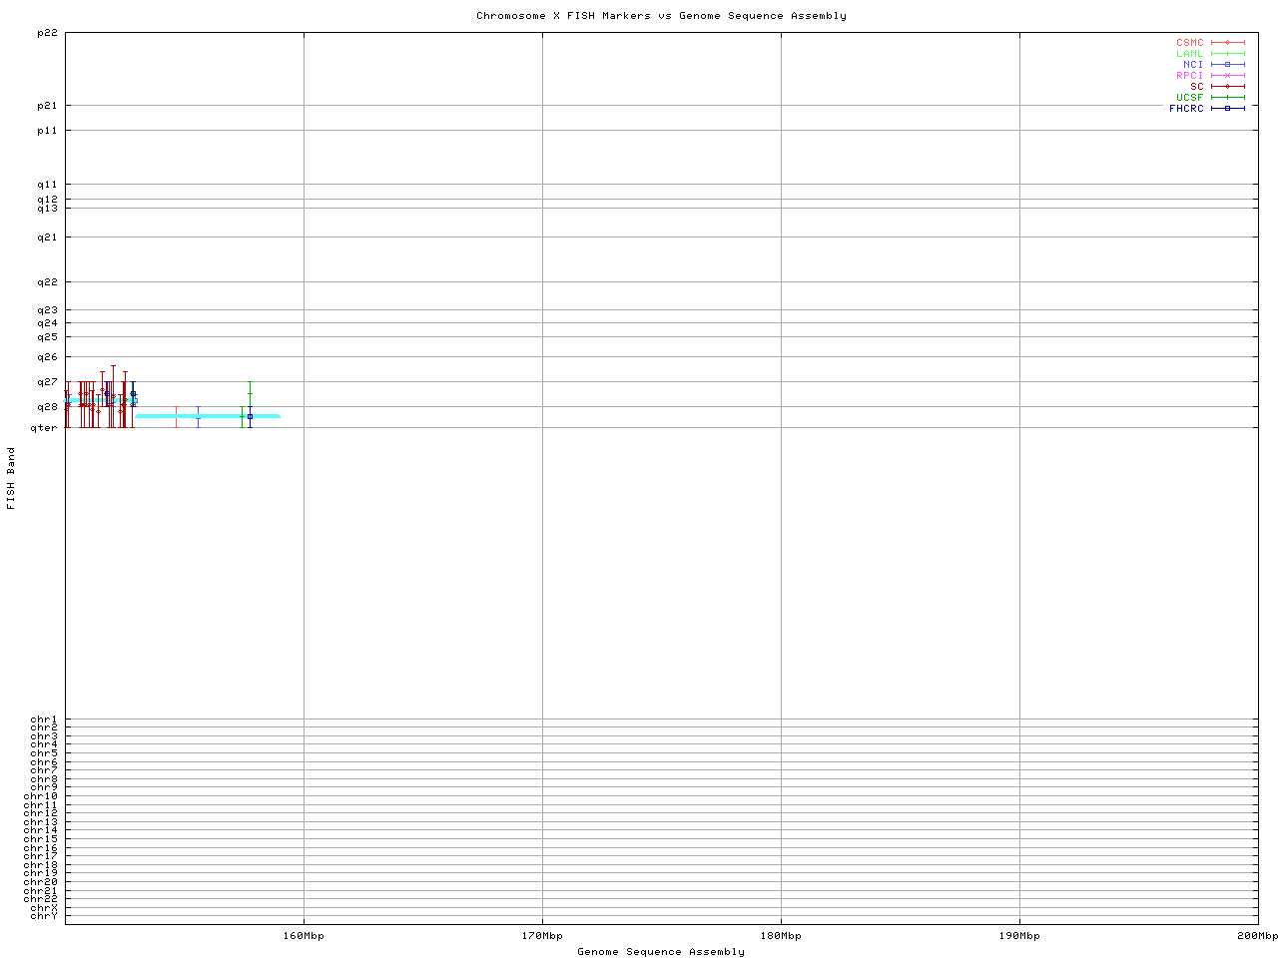Click the 180Mbp x-axis tick label

pos(781,936)
